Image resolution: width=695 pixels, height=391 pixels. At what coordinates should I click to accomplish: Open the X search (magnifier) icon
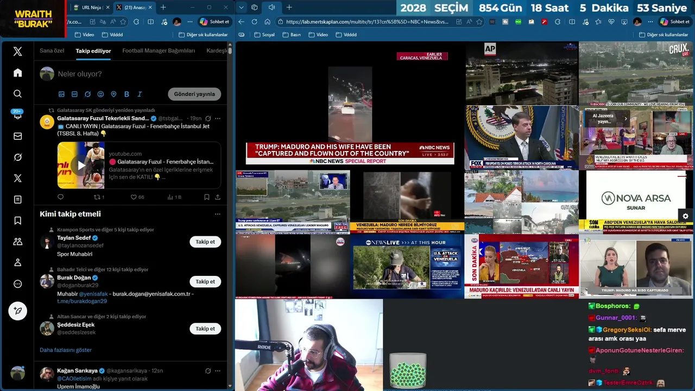click(18, 94)
